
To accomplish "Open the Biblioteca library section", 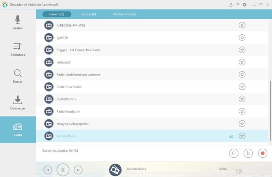I will point(18,50).
